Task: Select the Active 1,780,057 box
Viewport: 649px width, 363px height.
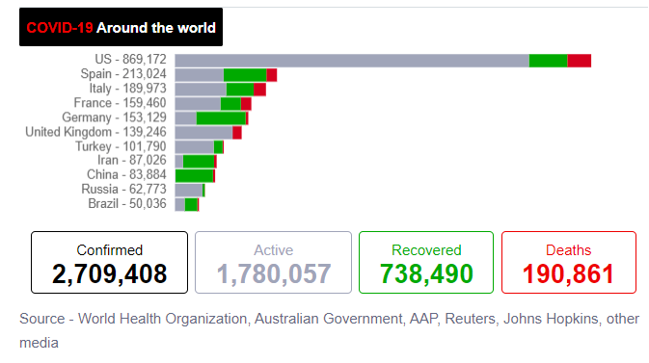Action: (273, 263)
